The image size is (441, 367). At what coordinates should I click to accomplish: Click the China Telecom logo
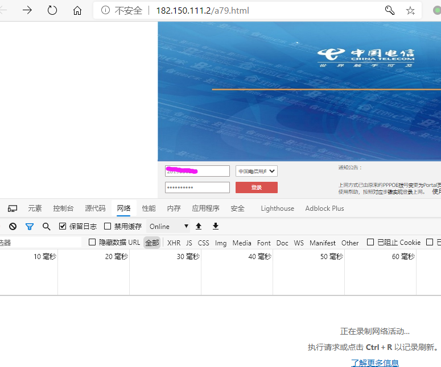click(366, 57)
